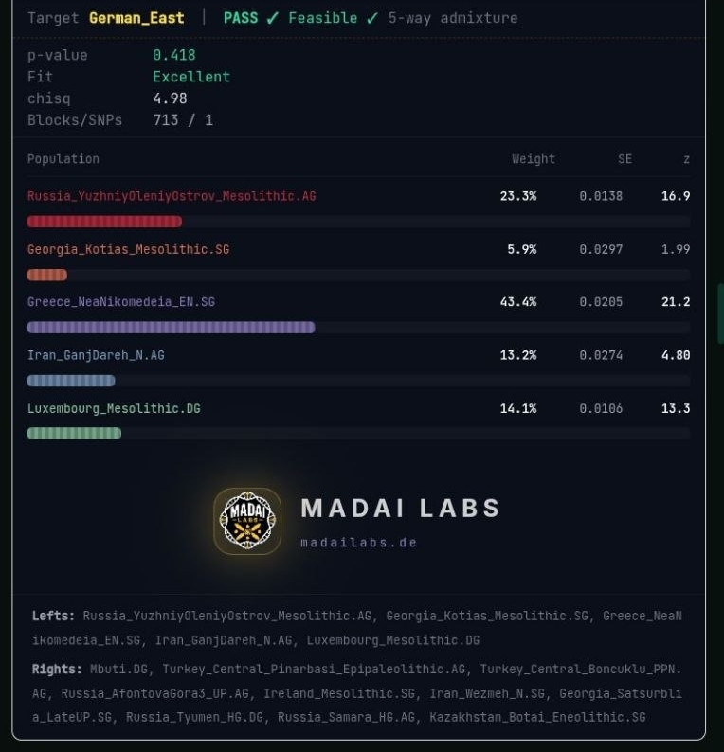The width and height of the screenshot is (724, 752).
Task: Click the MADAI LABS title text
Action: point(401,508)
